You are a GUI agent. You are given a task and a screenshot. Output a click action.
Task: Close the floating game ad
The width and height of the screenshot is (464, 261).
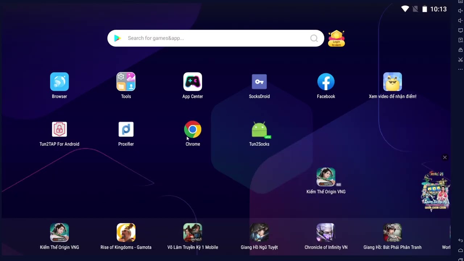(x=445, y=157)
